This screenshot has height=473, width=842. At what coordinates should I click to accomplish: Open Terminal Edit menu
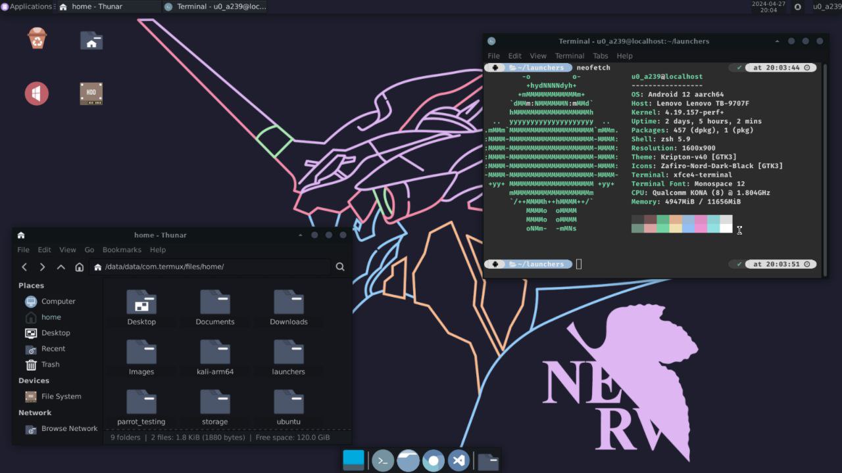click(x=515, y=56)
